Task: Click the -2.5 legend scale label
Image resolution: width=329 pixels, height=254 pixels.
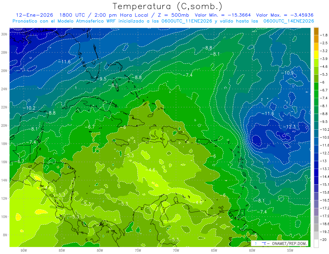Action: tap(324, 43)
